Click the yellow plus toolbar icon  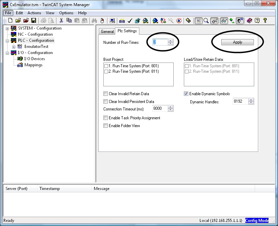pos(189,21)
